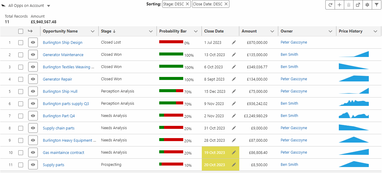This screenshot has height=173, width=382.
Task: Preview Burlington Part Q4 via eye icon
Action: point(33,116)
